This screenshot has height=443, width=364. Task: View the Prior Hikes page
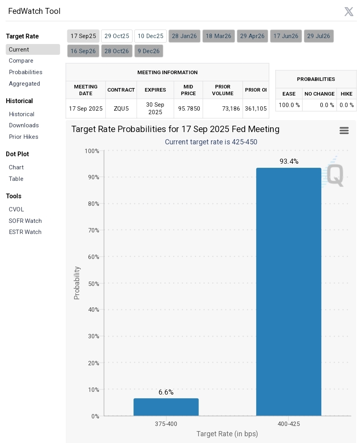[x=23, y=137]
